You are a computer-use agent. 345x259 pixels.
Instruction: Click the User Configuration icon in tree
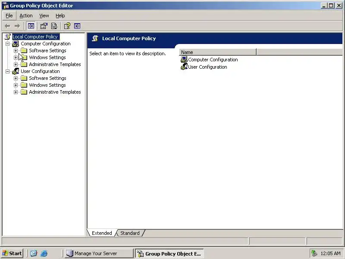pos(16,71)
